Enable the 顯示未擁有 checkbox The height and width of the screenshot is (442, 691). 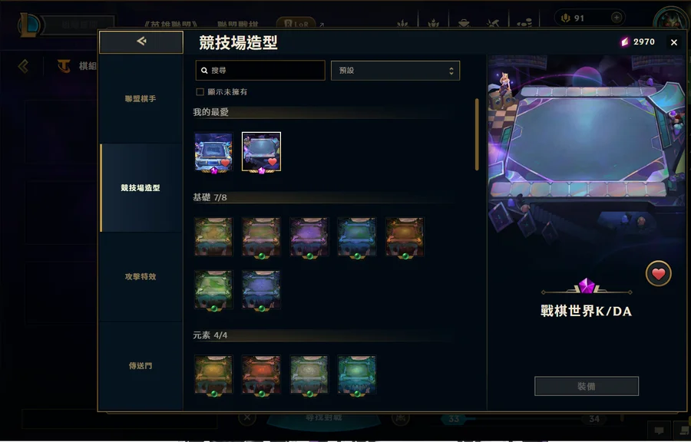coord(200,92)
